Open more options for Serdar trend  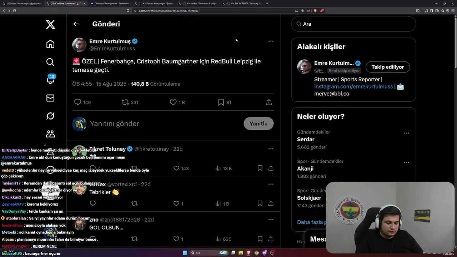(406, 133)
